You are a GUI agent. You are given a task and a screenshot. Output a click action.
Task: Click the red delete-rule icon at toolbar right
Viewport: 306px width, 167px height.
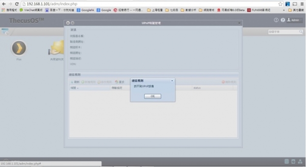pyautogui.click(x=223, y=82)
